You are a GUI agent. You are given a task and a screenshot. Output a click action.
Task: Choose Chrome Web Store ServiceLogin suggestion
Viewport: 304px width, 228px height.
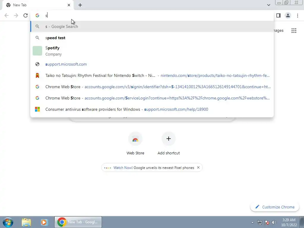coord(152,98)
